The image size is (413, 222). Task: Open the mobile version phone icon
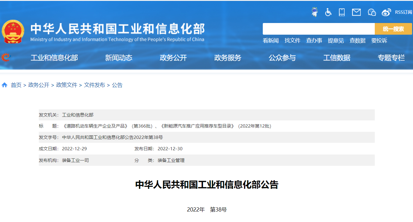342,12
